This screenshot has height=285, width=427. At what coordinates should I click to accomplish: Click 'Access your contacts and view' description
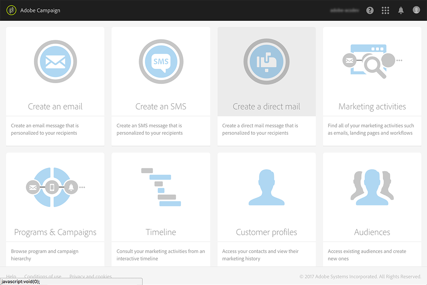[261, 255]
